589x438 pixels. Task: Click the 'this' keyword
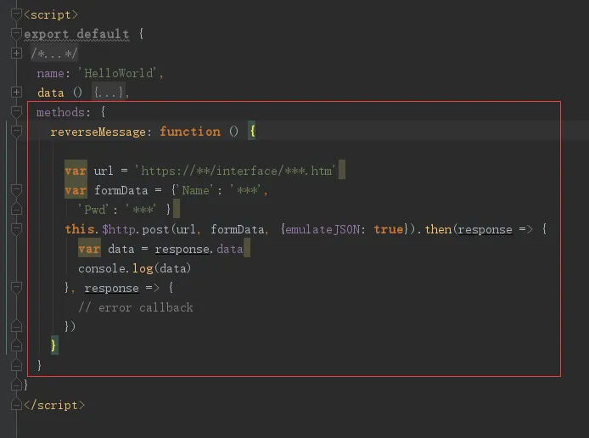pos(79,229)
